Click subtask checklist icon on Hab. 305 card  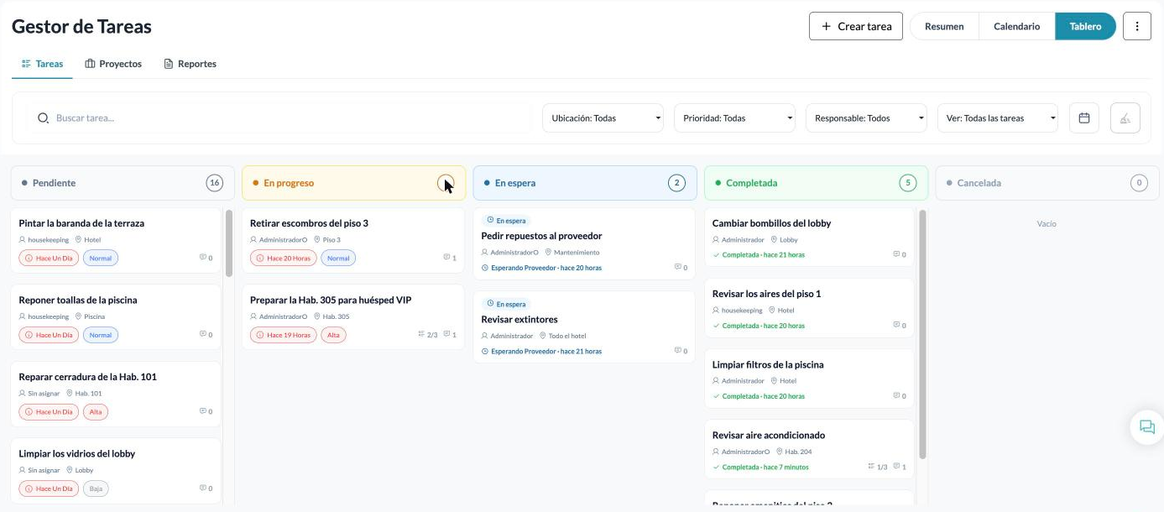pos(421,334)
